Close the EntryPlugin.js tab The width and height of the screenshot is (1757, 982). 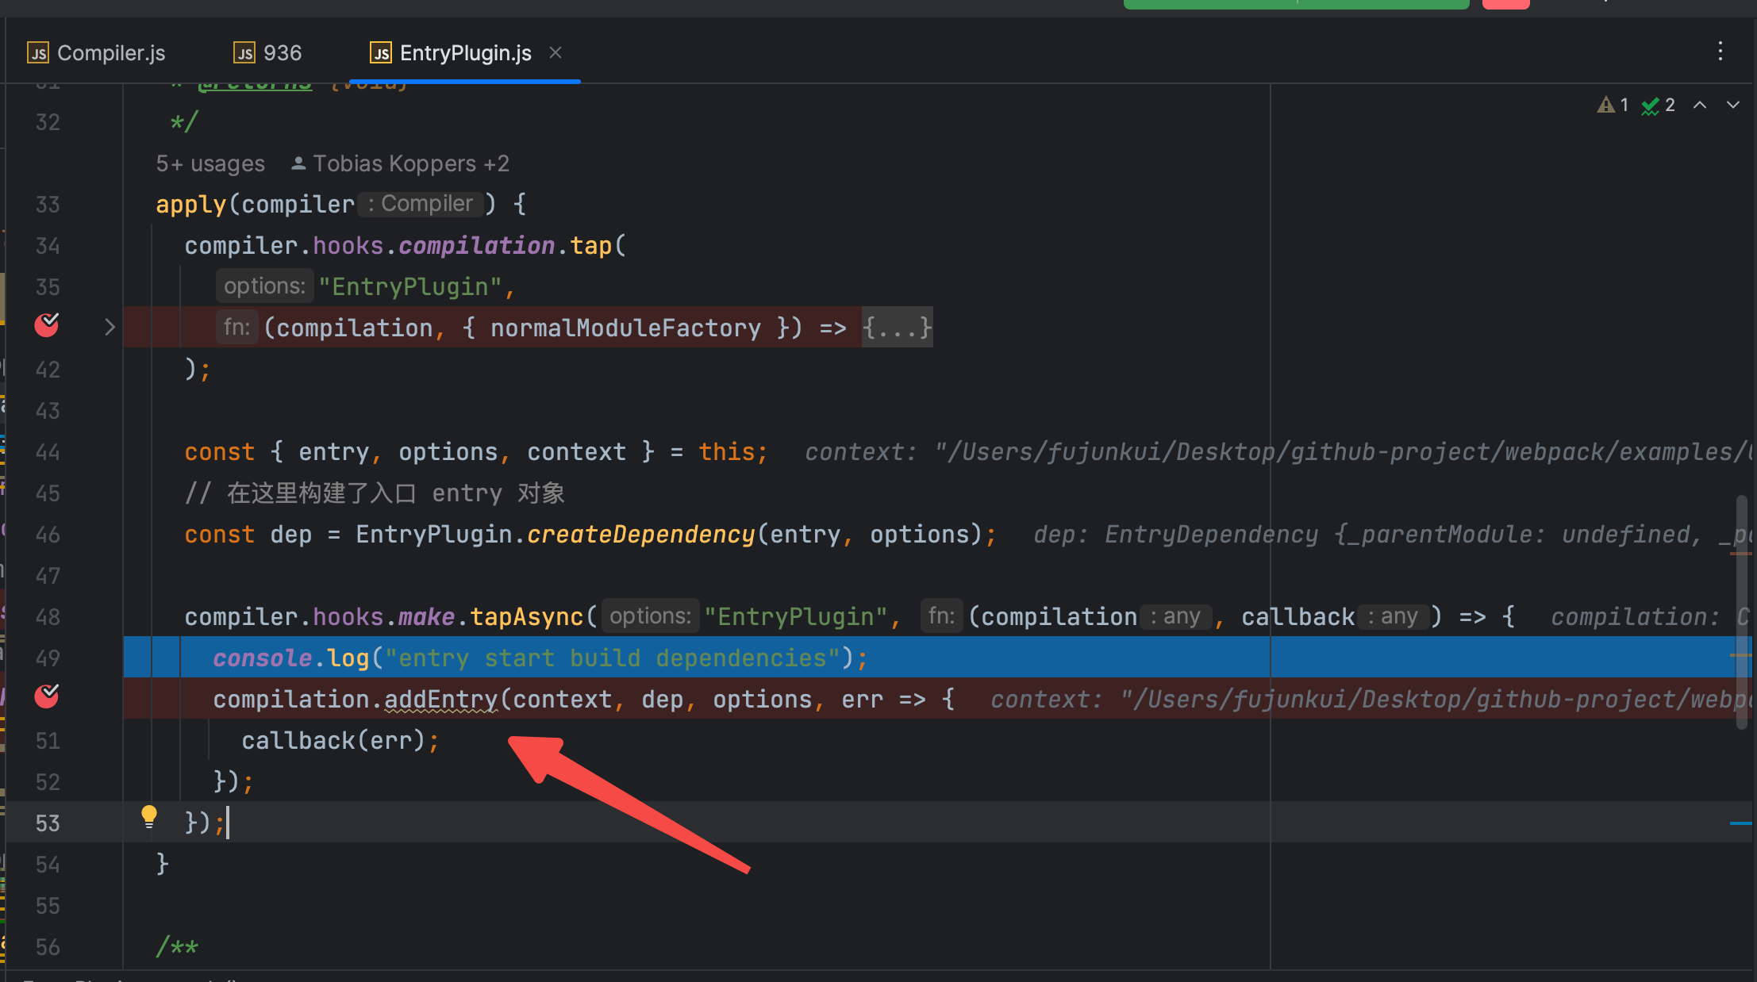point(556,52)
